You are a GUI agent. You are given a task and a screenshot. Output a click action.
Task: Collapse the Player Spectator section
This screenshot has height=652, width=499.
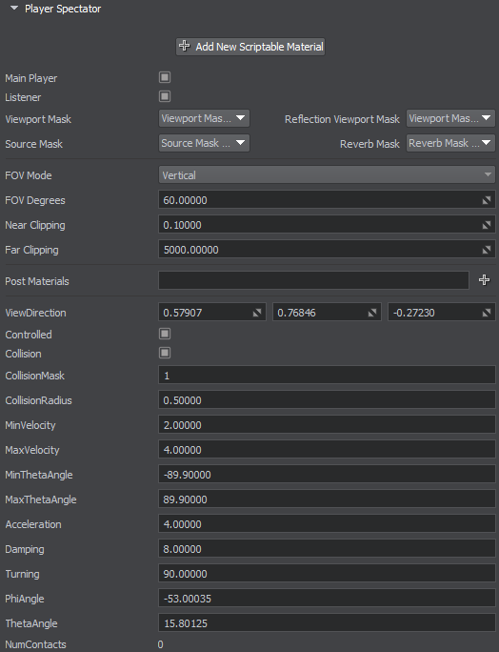coord(14,8)
